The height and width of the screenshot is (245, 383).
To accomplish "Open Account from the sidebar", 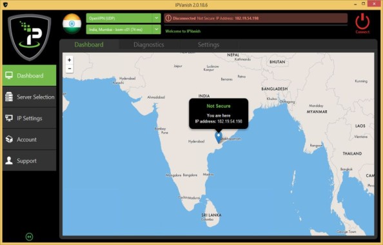I will coord(29,139).
